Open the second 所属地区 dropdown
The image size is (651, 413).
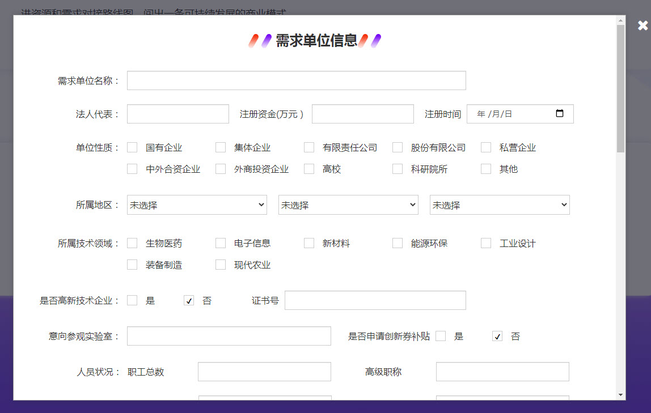coord(348,205)
